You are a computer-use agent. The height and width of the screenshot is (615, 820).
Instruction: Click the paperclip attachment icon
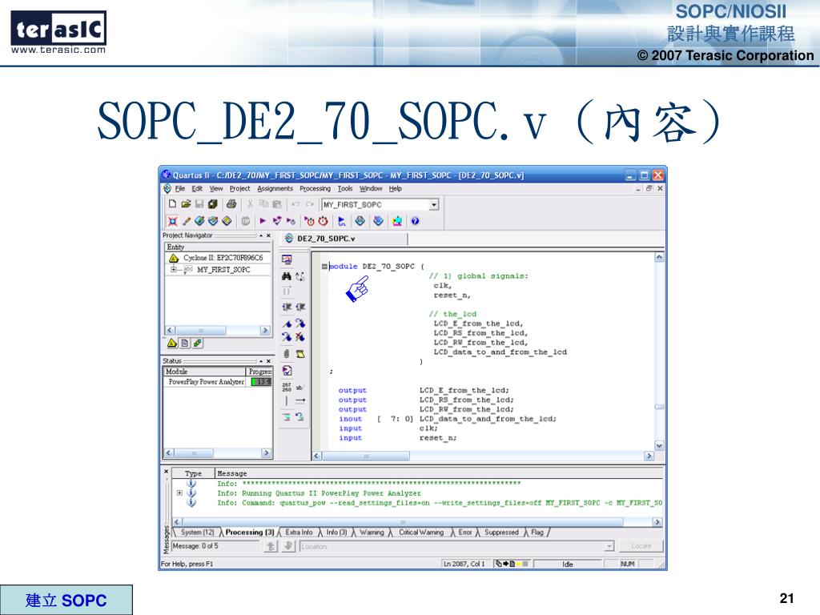[x=287, y=354]
